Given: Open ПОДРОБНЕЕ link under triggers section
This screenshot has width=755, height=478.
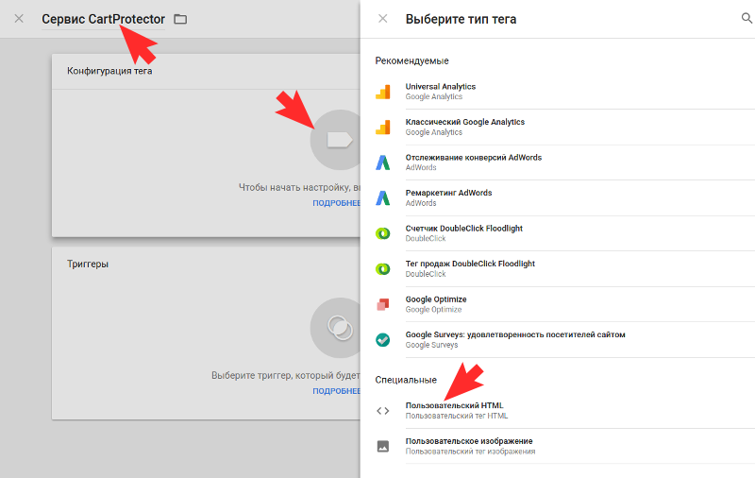Looking at the screenshot, I should click(x=337, y=391).
